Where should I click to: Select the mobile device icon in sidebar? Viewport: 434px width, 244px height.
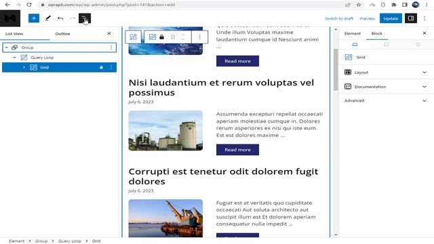coord(418,45)
